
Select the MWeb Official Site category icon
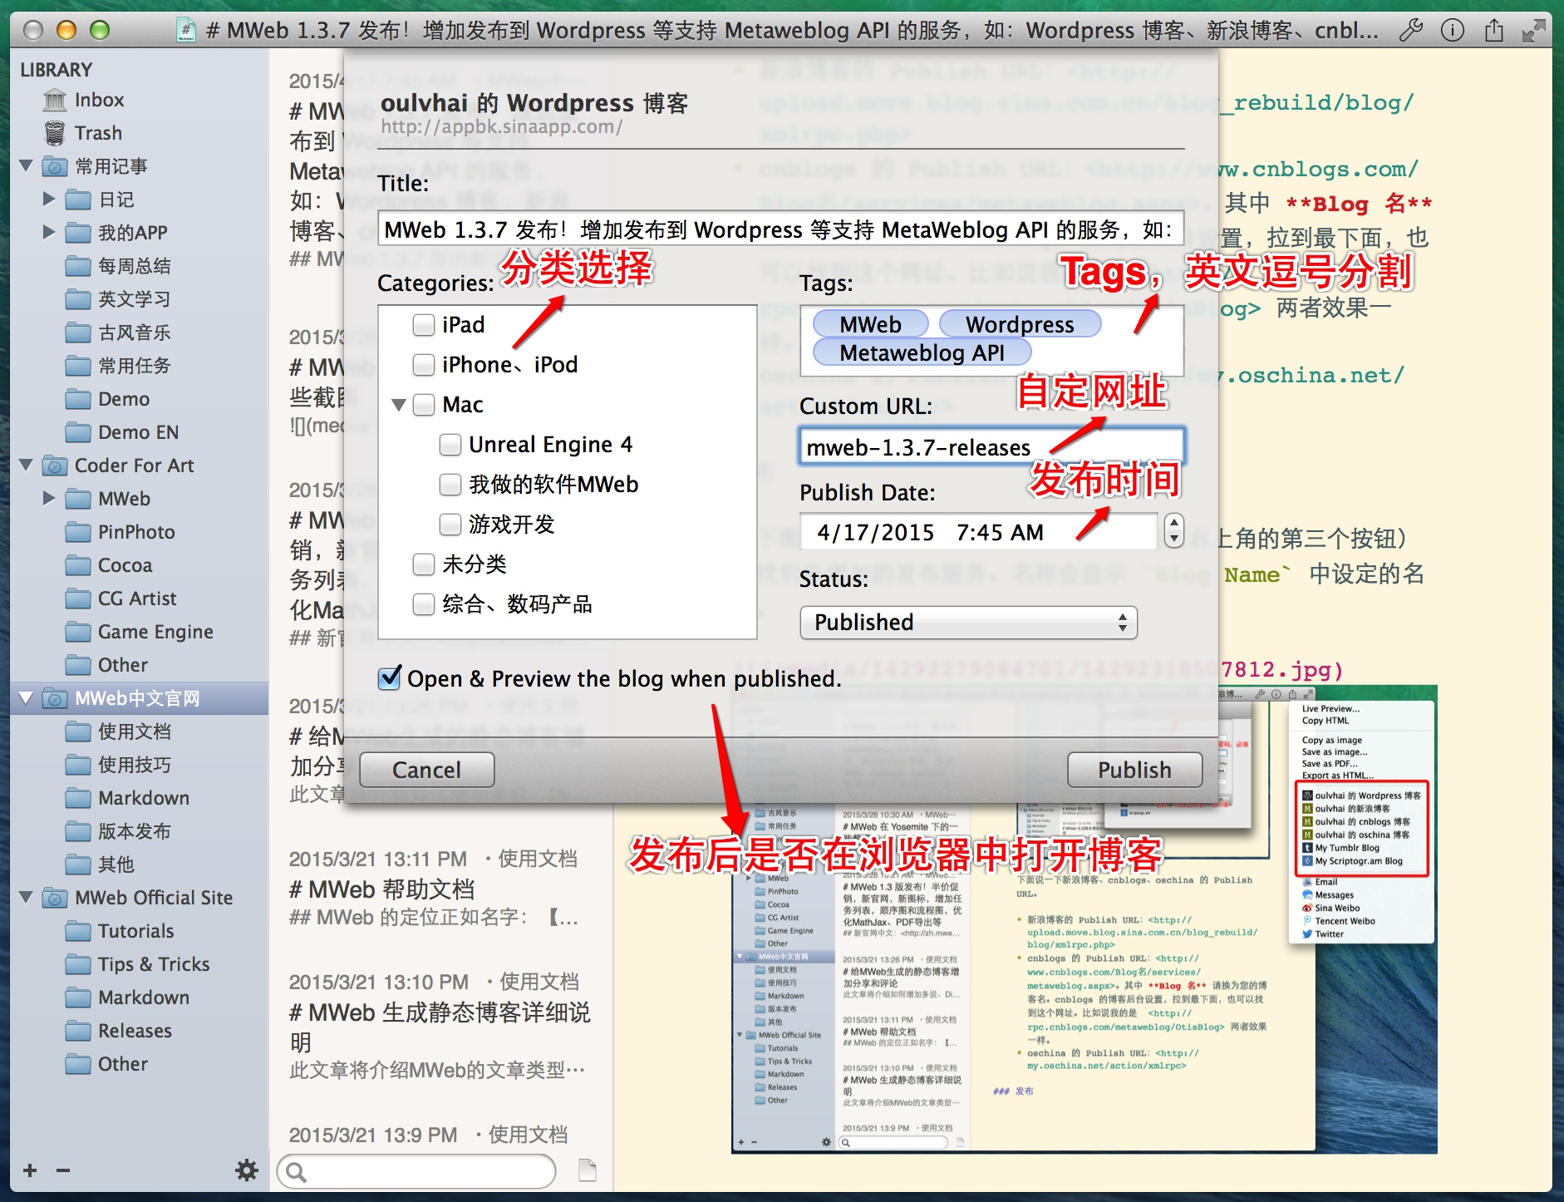click(55, 898)
